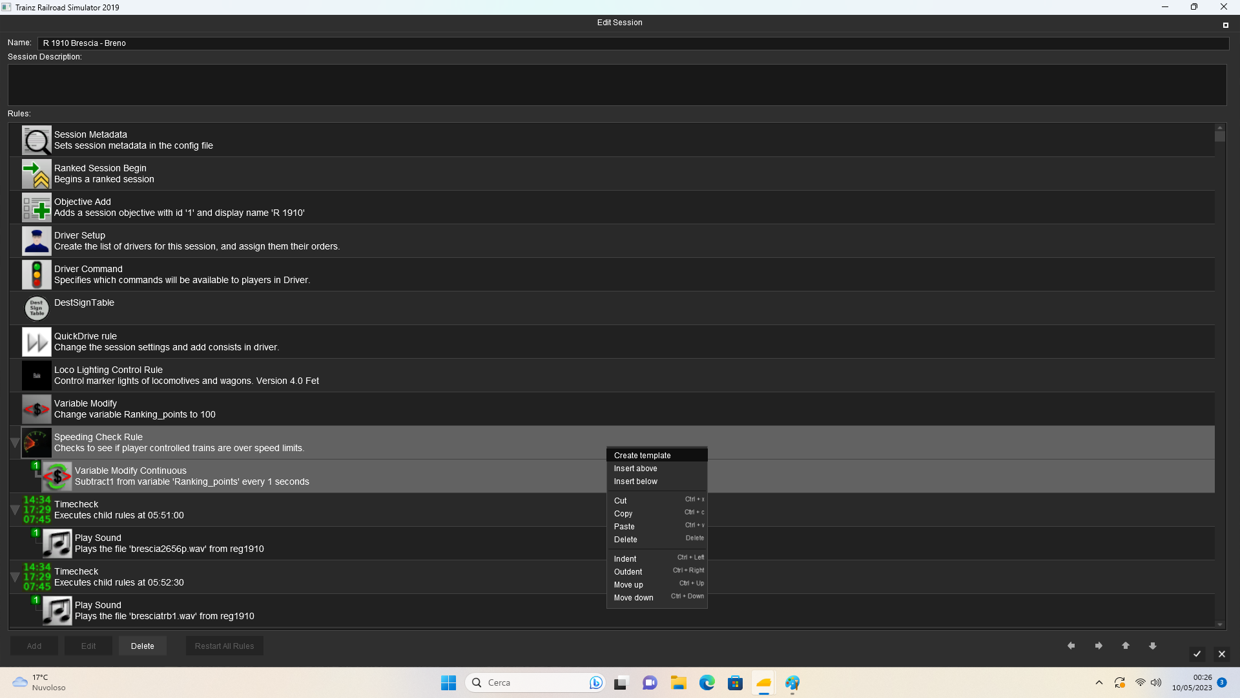Move rule up with up arrow icon
The height and width of the screenshot is (698, 1240).
tap(1126, 646)
